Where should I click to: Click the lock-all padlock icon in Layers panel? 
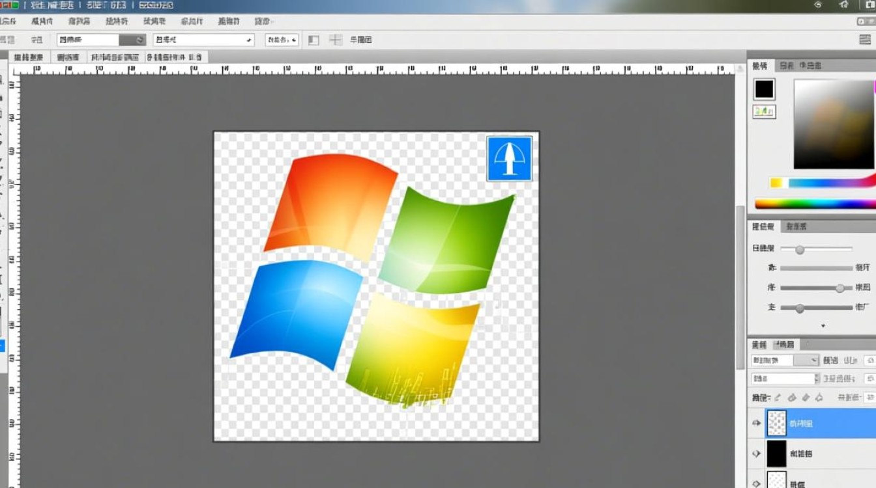click(819, 397)
